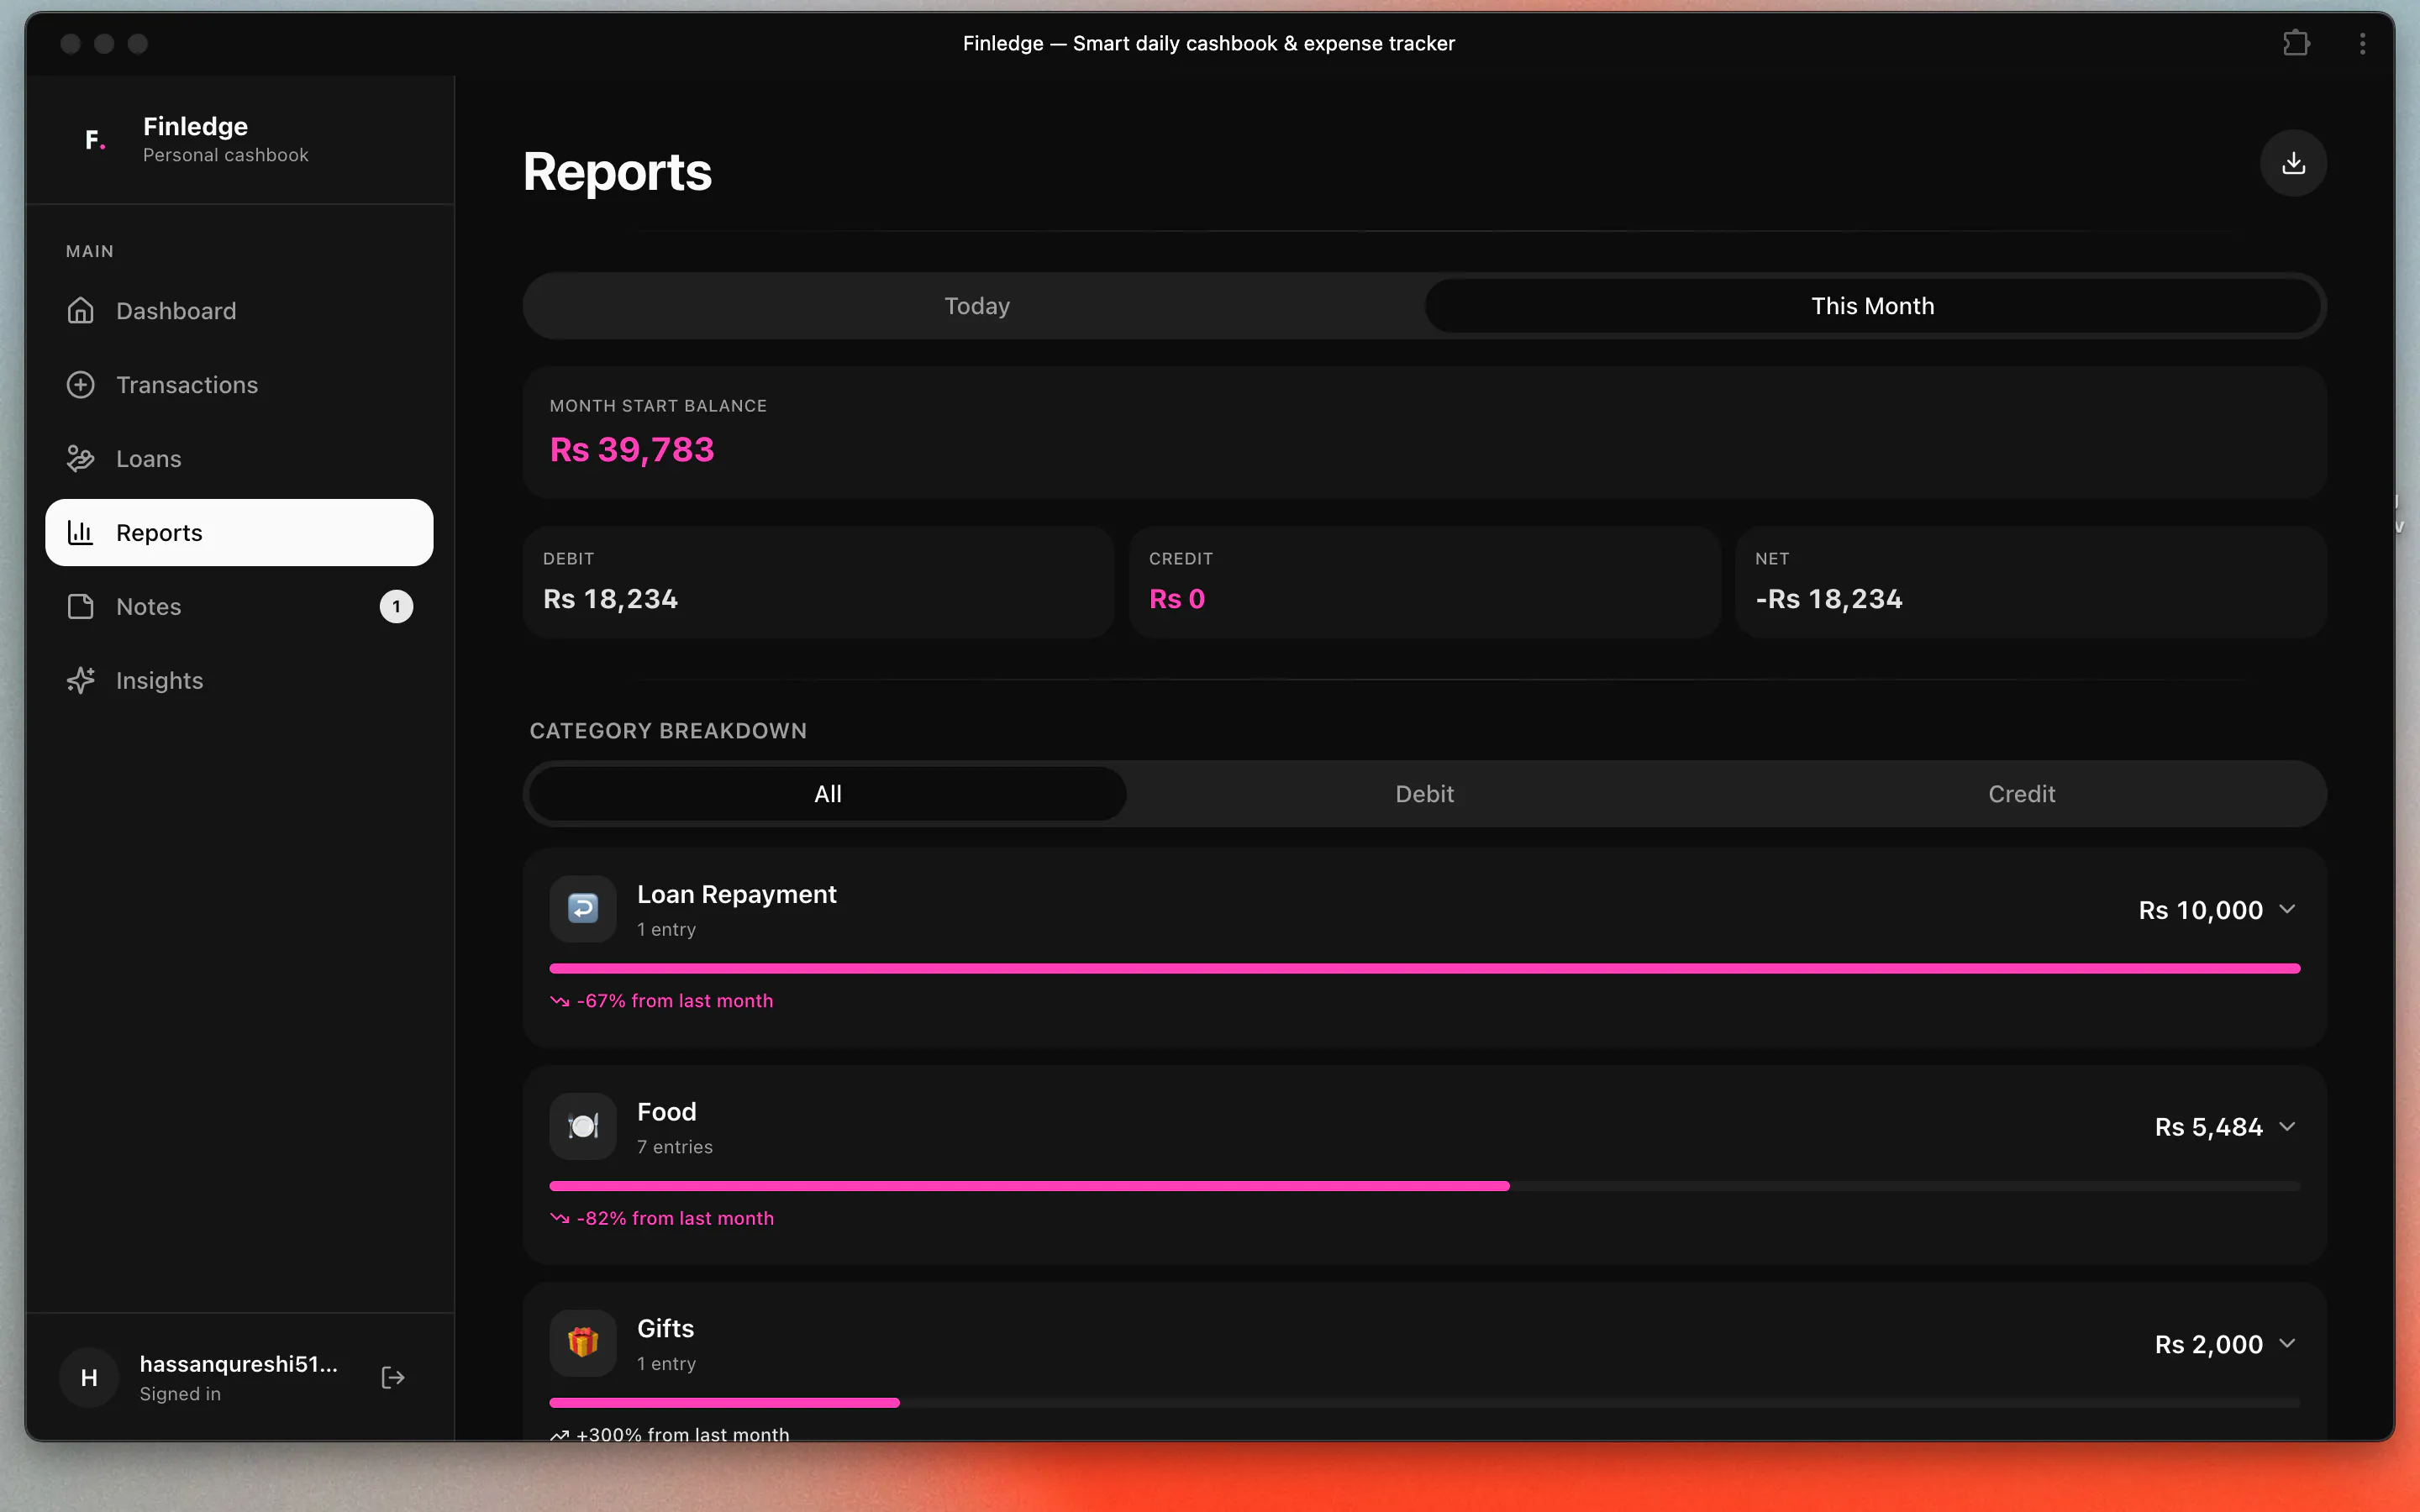The width and height of the screenshot is (2420, 1512).
Task: Switch report period to Today
Action: click(977, 306)
